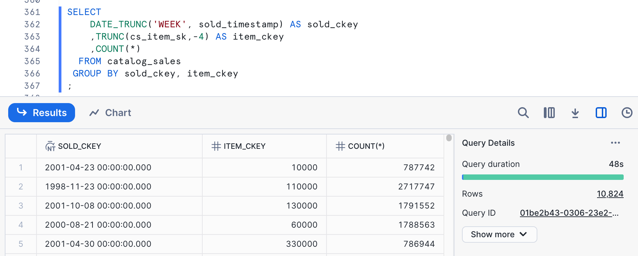This screenshot has width=638, height=256.
Task: Click the COUNT(*) number type icon
Action: pyautogui.click(x=340, y=146)
